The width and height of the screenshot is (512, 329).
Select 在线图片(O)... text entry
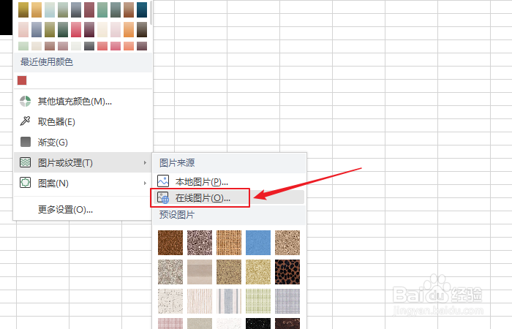tap(203, 198)
